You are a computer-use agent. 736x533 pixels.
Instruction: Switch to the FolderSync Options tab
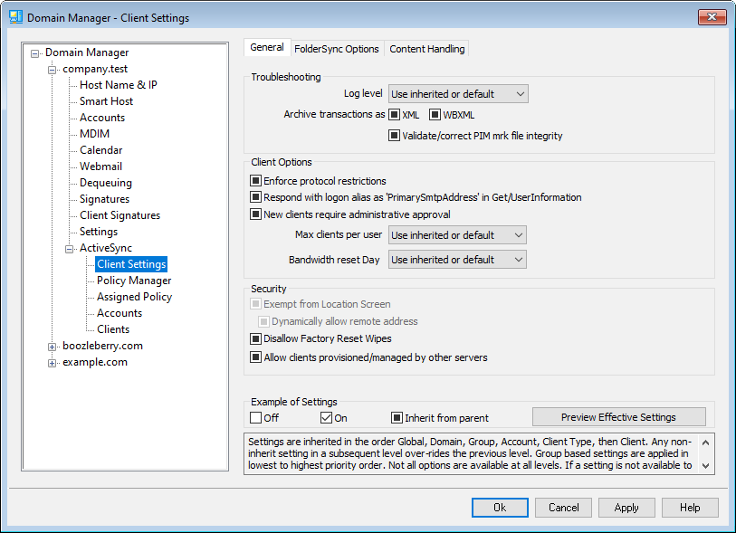pos(336,49)
